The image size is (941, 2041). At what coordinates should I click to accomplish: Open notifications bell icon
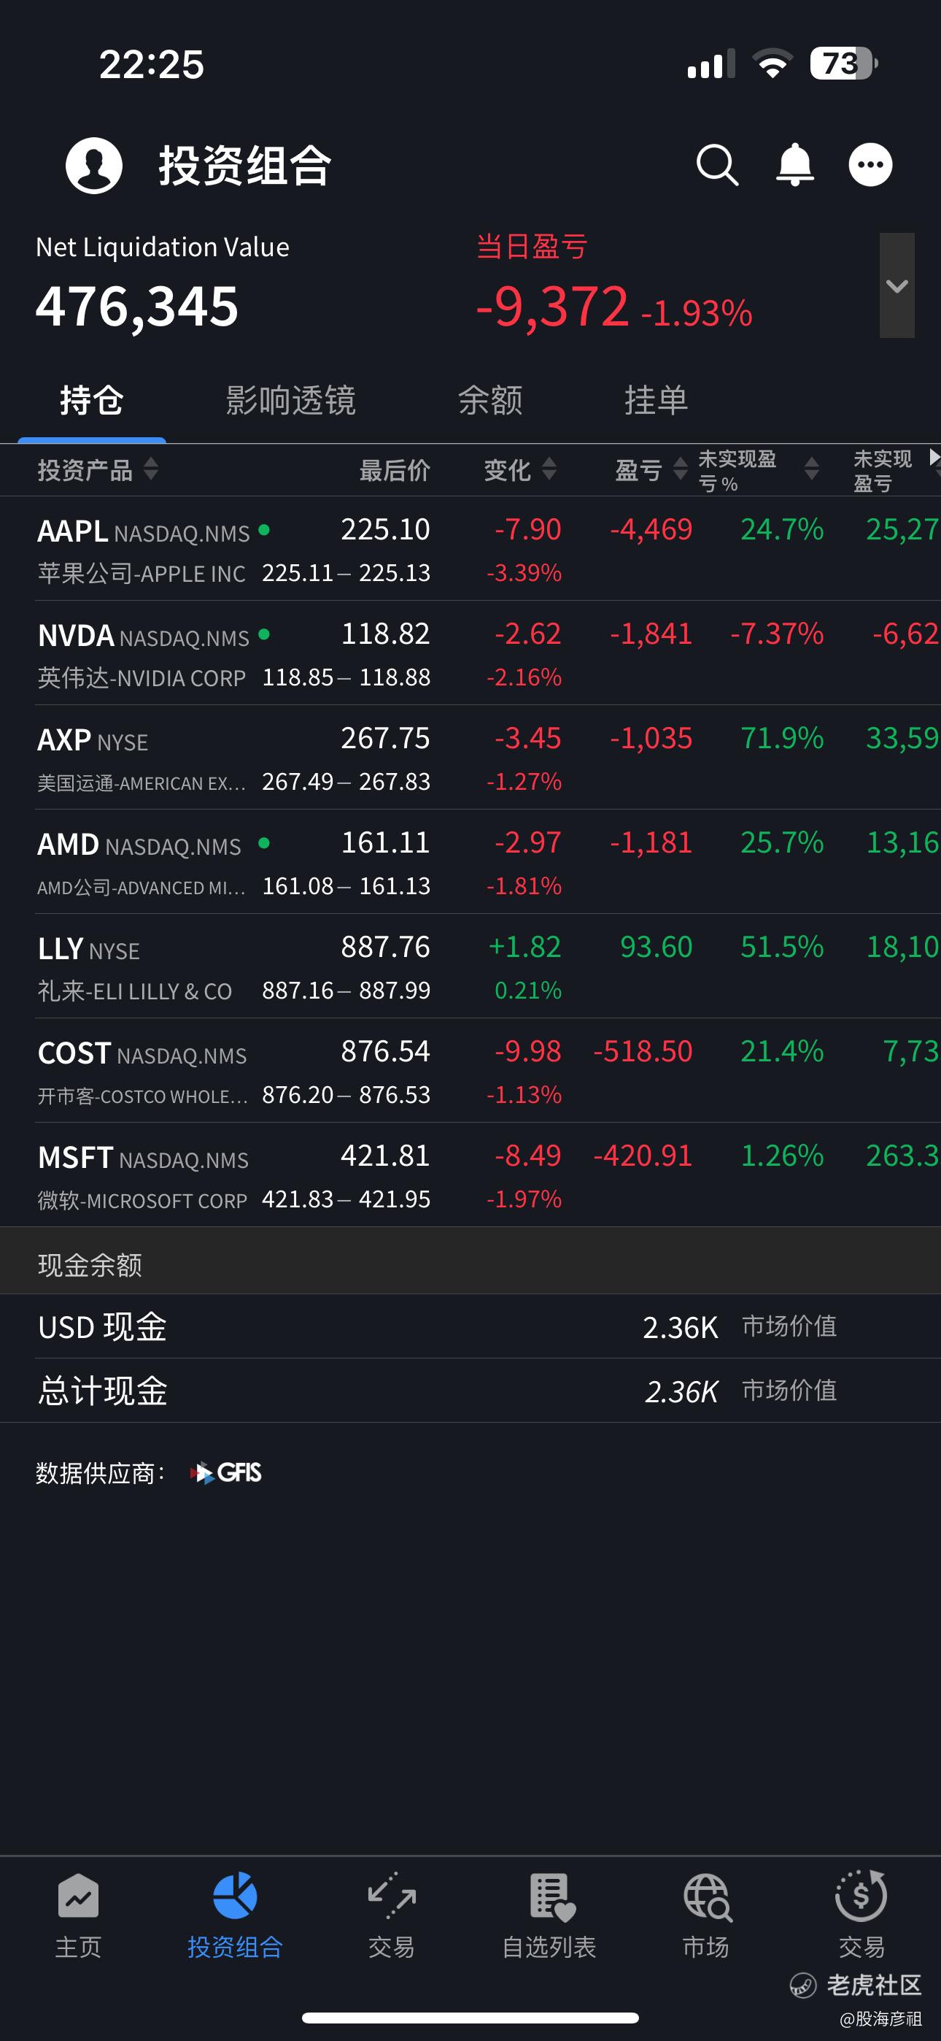coord(794,165)
